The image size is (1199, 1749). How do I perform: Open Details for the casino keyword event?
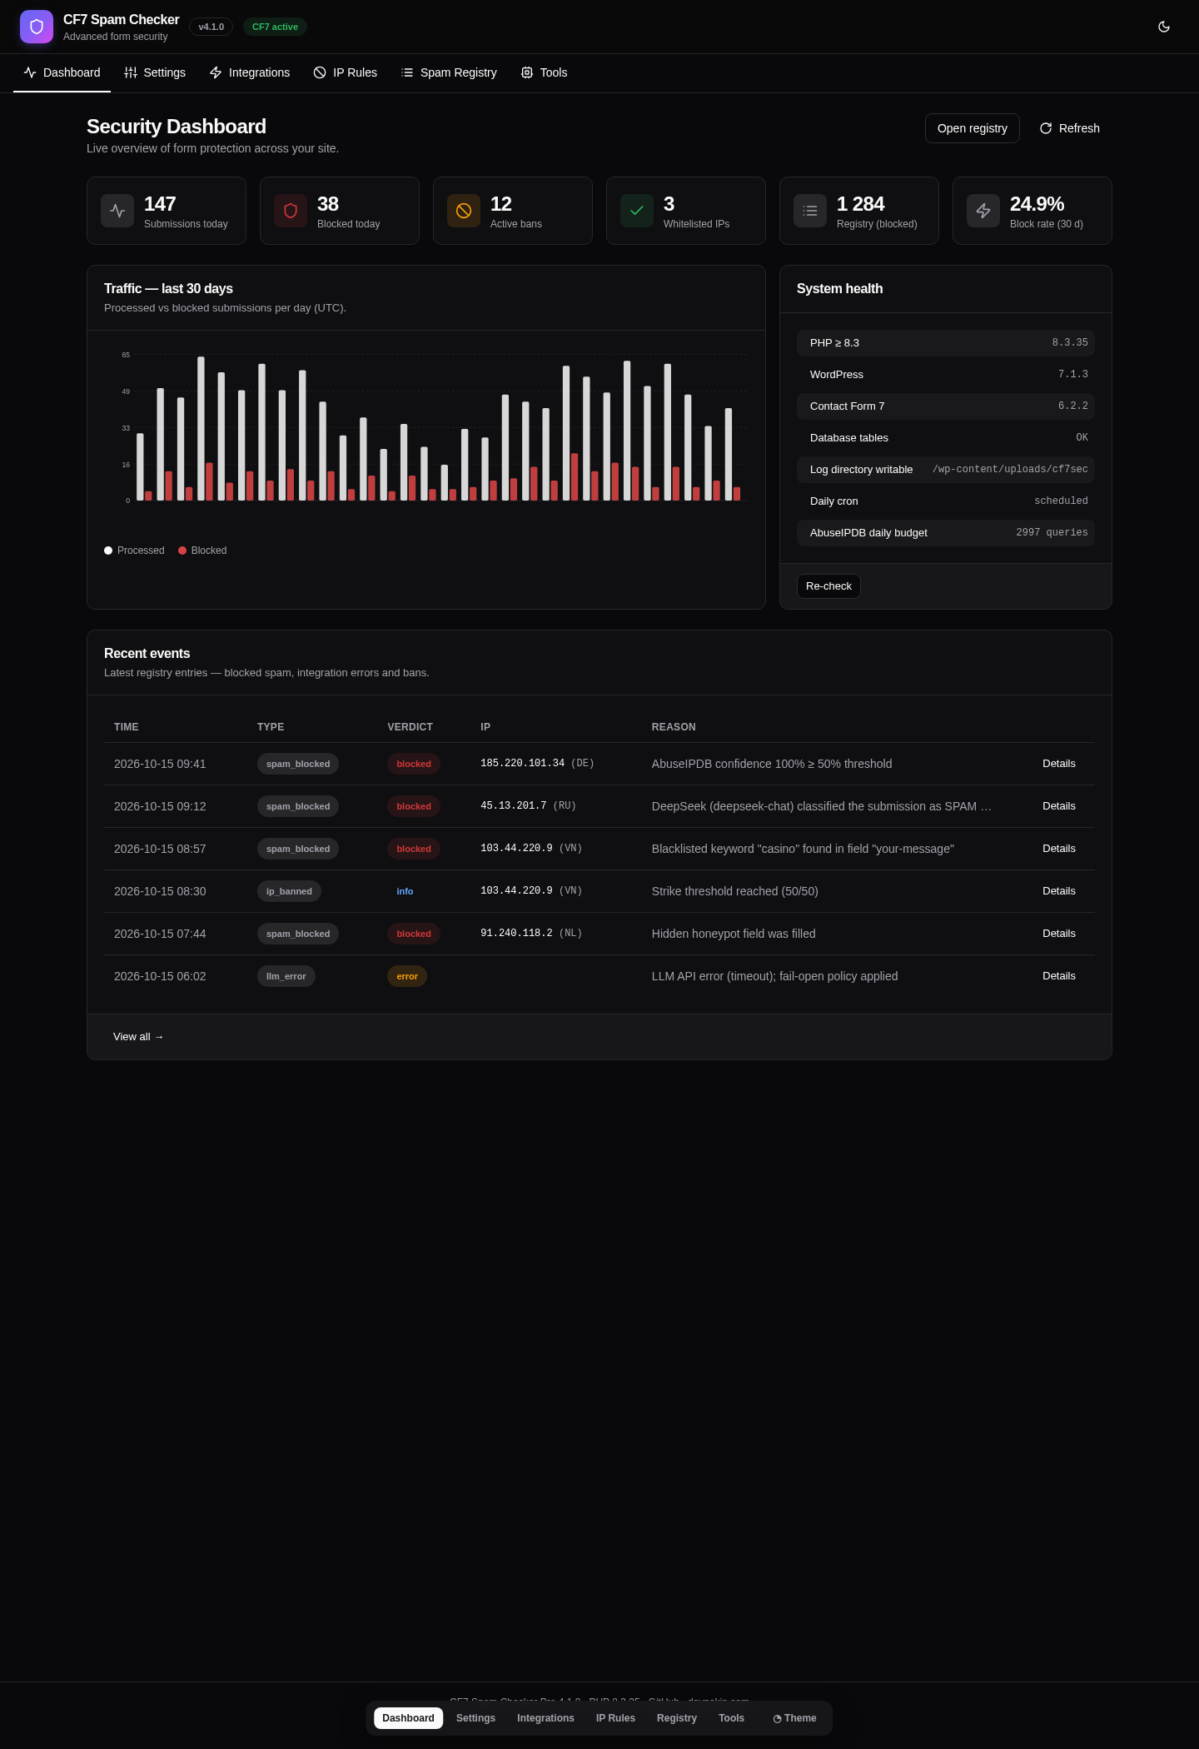(x=1059, y=849)
